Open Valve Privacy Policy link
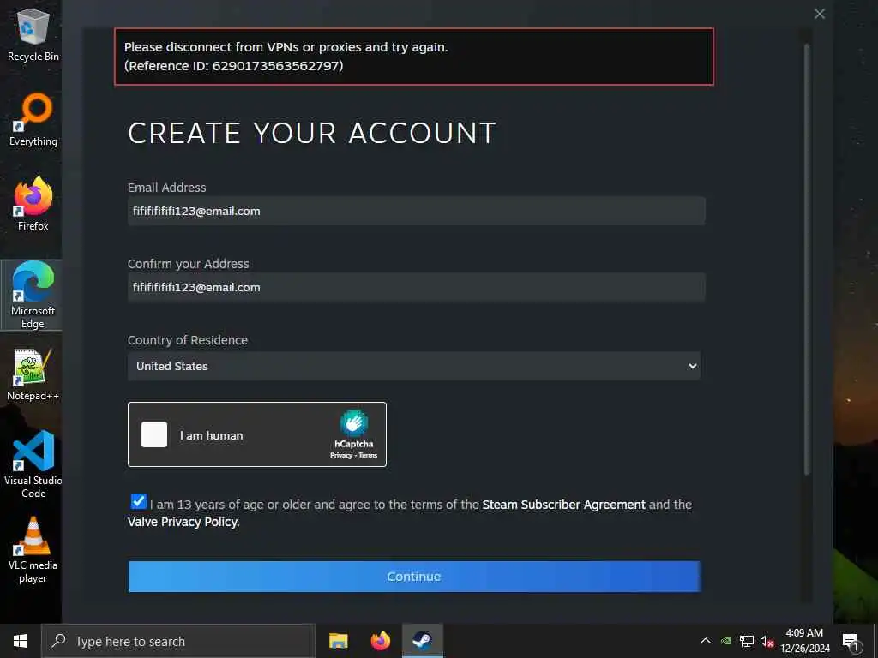878x658 pixels. (x=183, y=522)
